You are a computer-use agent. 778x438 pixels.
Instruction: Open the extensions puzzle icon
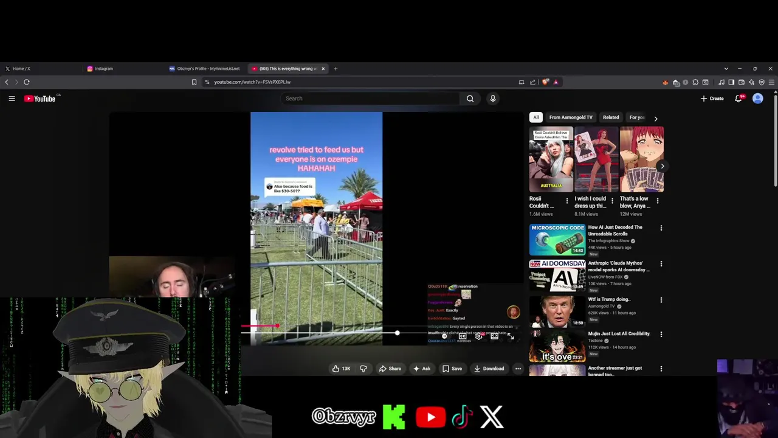pos(695,82)
